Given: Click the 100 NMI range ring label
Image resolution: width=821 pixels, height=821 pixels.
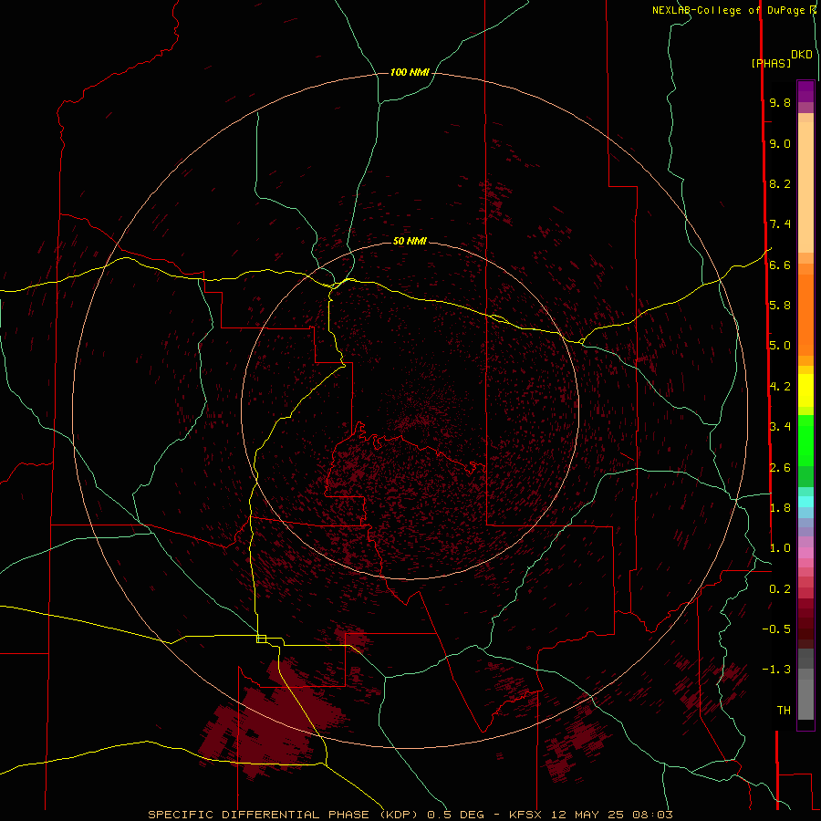Looking at the screenshot, I should (x=410, y=72).
